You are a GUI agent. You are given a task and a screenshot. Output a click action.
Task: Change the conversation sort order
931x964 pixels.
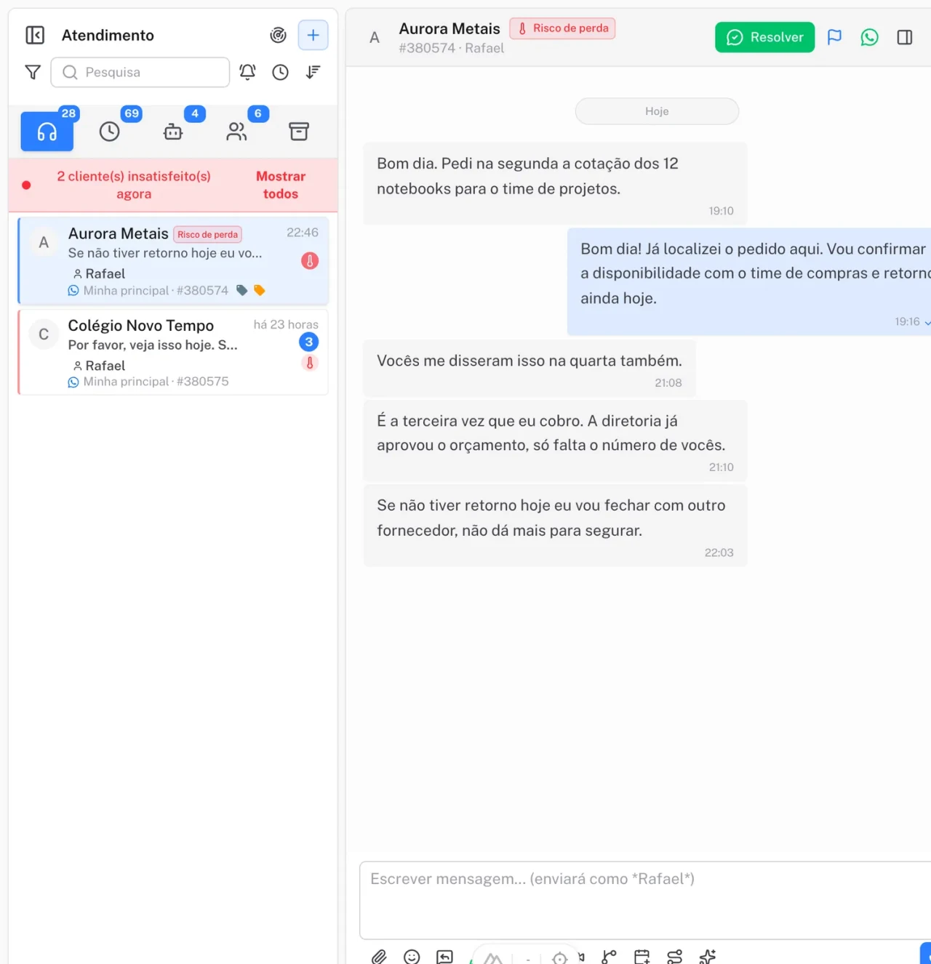(x=313, y=72)
